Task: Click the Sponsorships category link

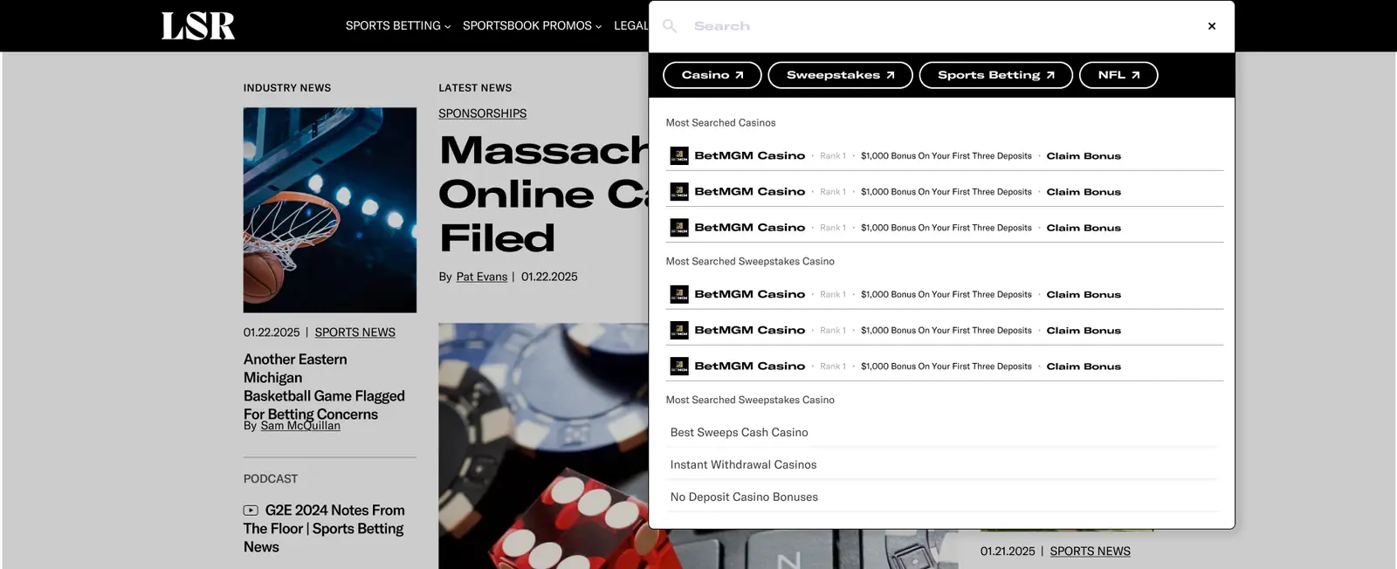Action: (x=482, y=113)
